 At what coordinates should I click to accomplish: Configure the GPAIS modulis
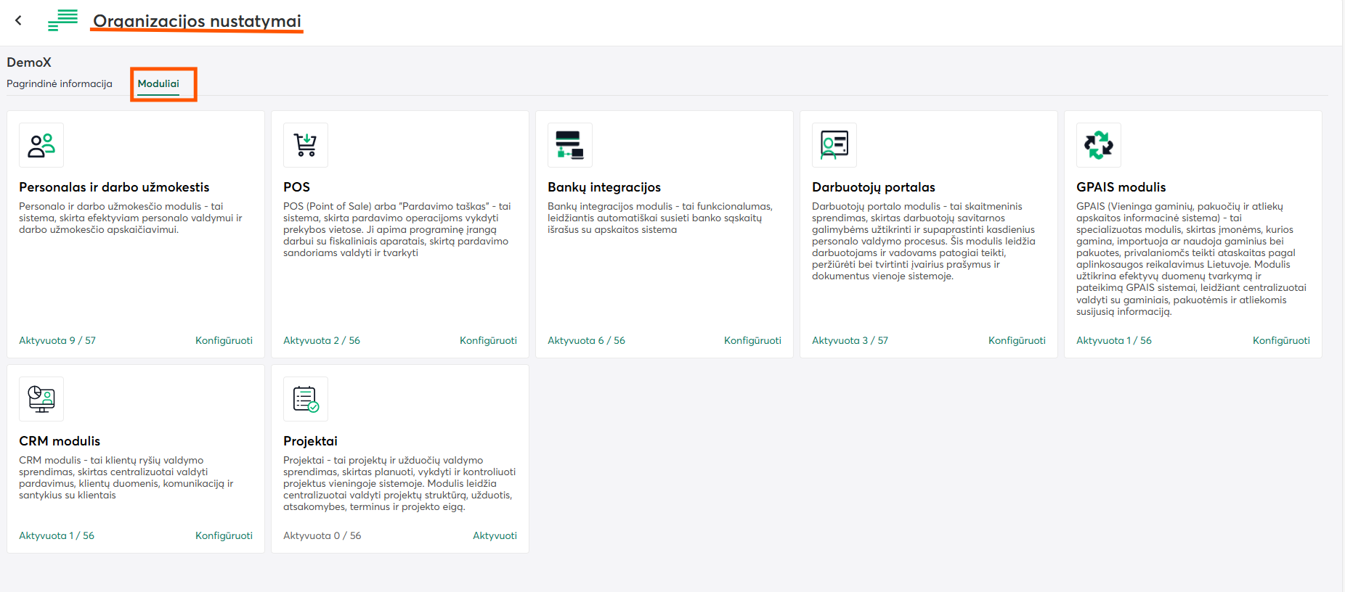click(1281, 340)
